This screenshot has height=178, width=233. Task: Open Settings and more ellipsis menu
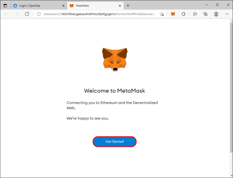pyautogui.click(x=227, y=14)
